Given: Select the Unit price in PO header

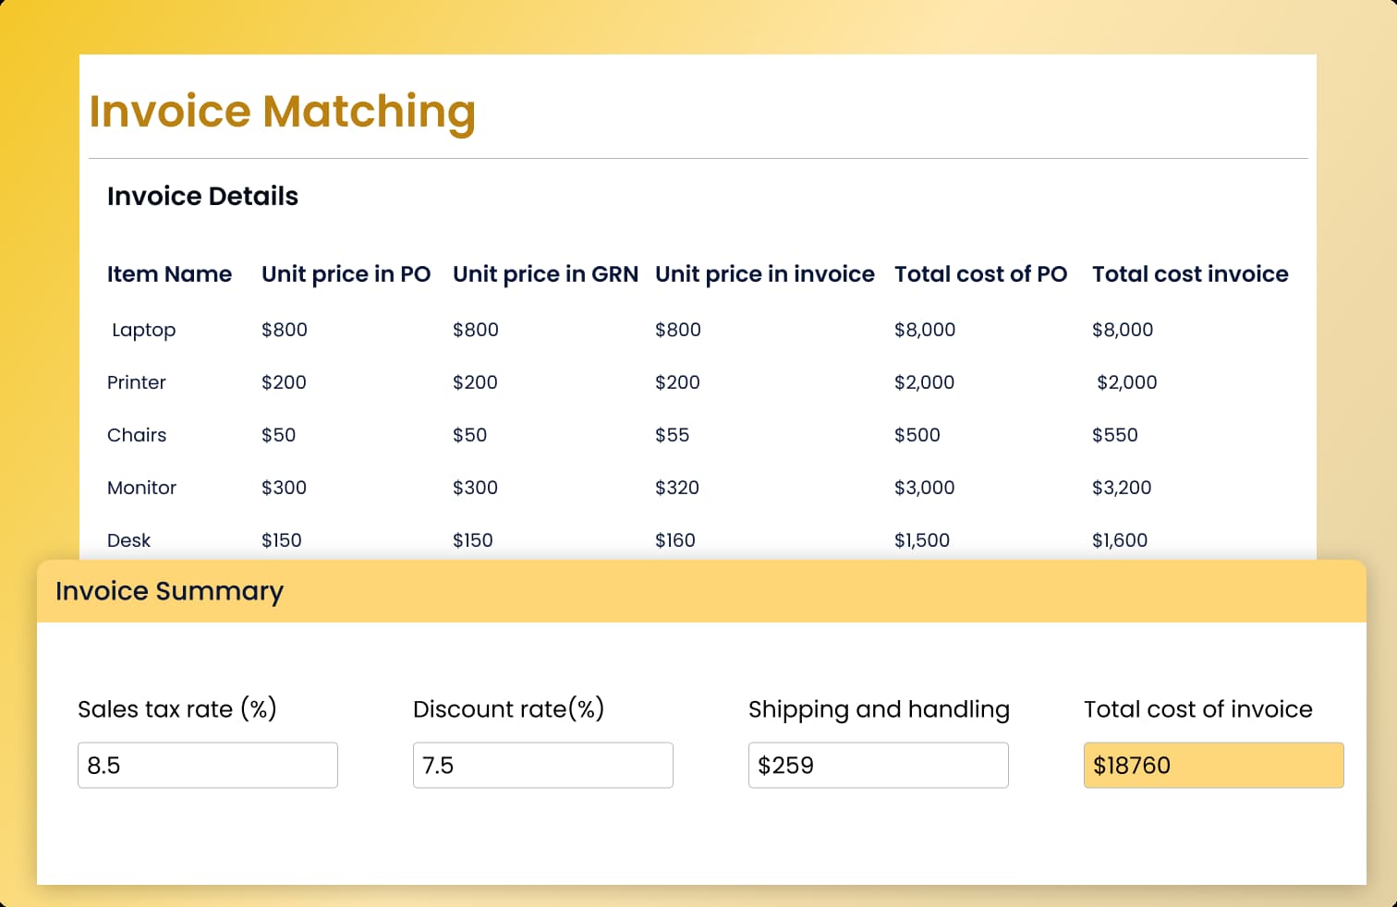Looking at the screenshot, I should click(x=346, y=274).
